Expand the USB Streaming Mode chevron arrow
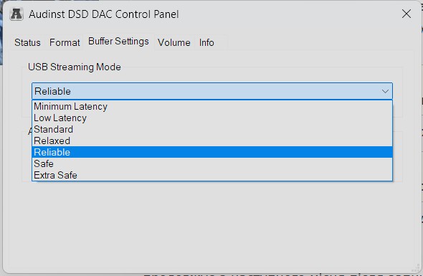Viewport: 423px width, 276px height. pos(385,92)
